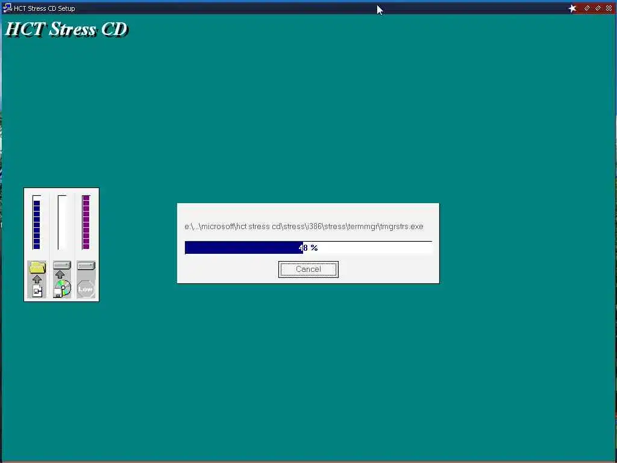The width and height of the screenshot is (617, 463).
Task: Click the drive icon above the CD icon
Action: pyautogui.click(x=62, y=265)
